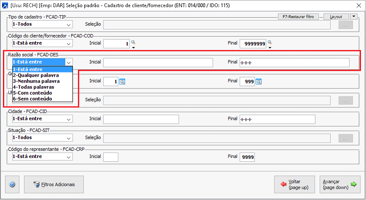
Task: Click Avançar (page down) button
Action: 340,184
